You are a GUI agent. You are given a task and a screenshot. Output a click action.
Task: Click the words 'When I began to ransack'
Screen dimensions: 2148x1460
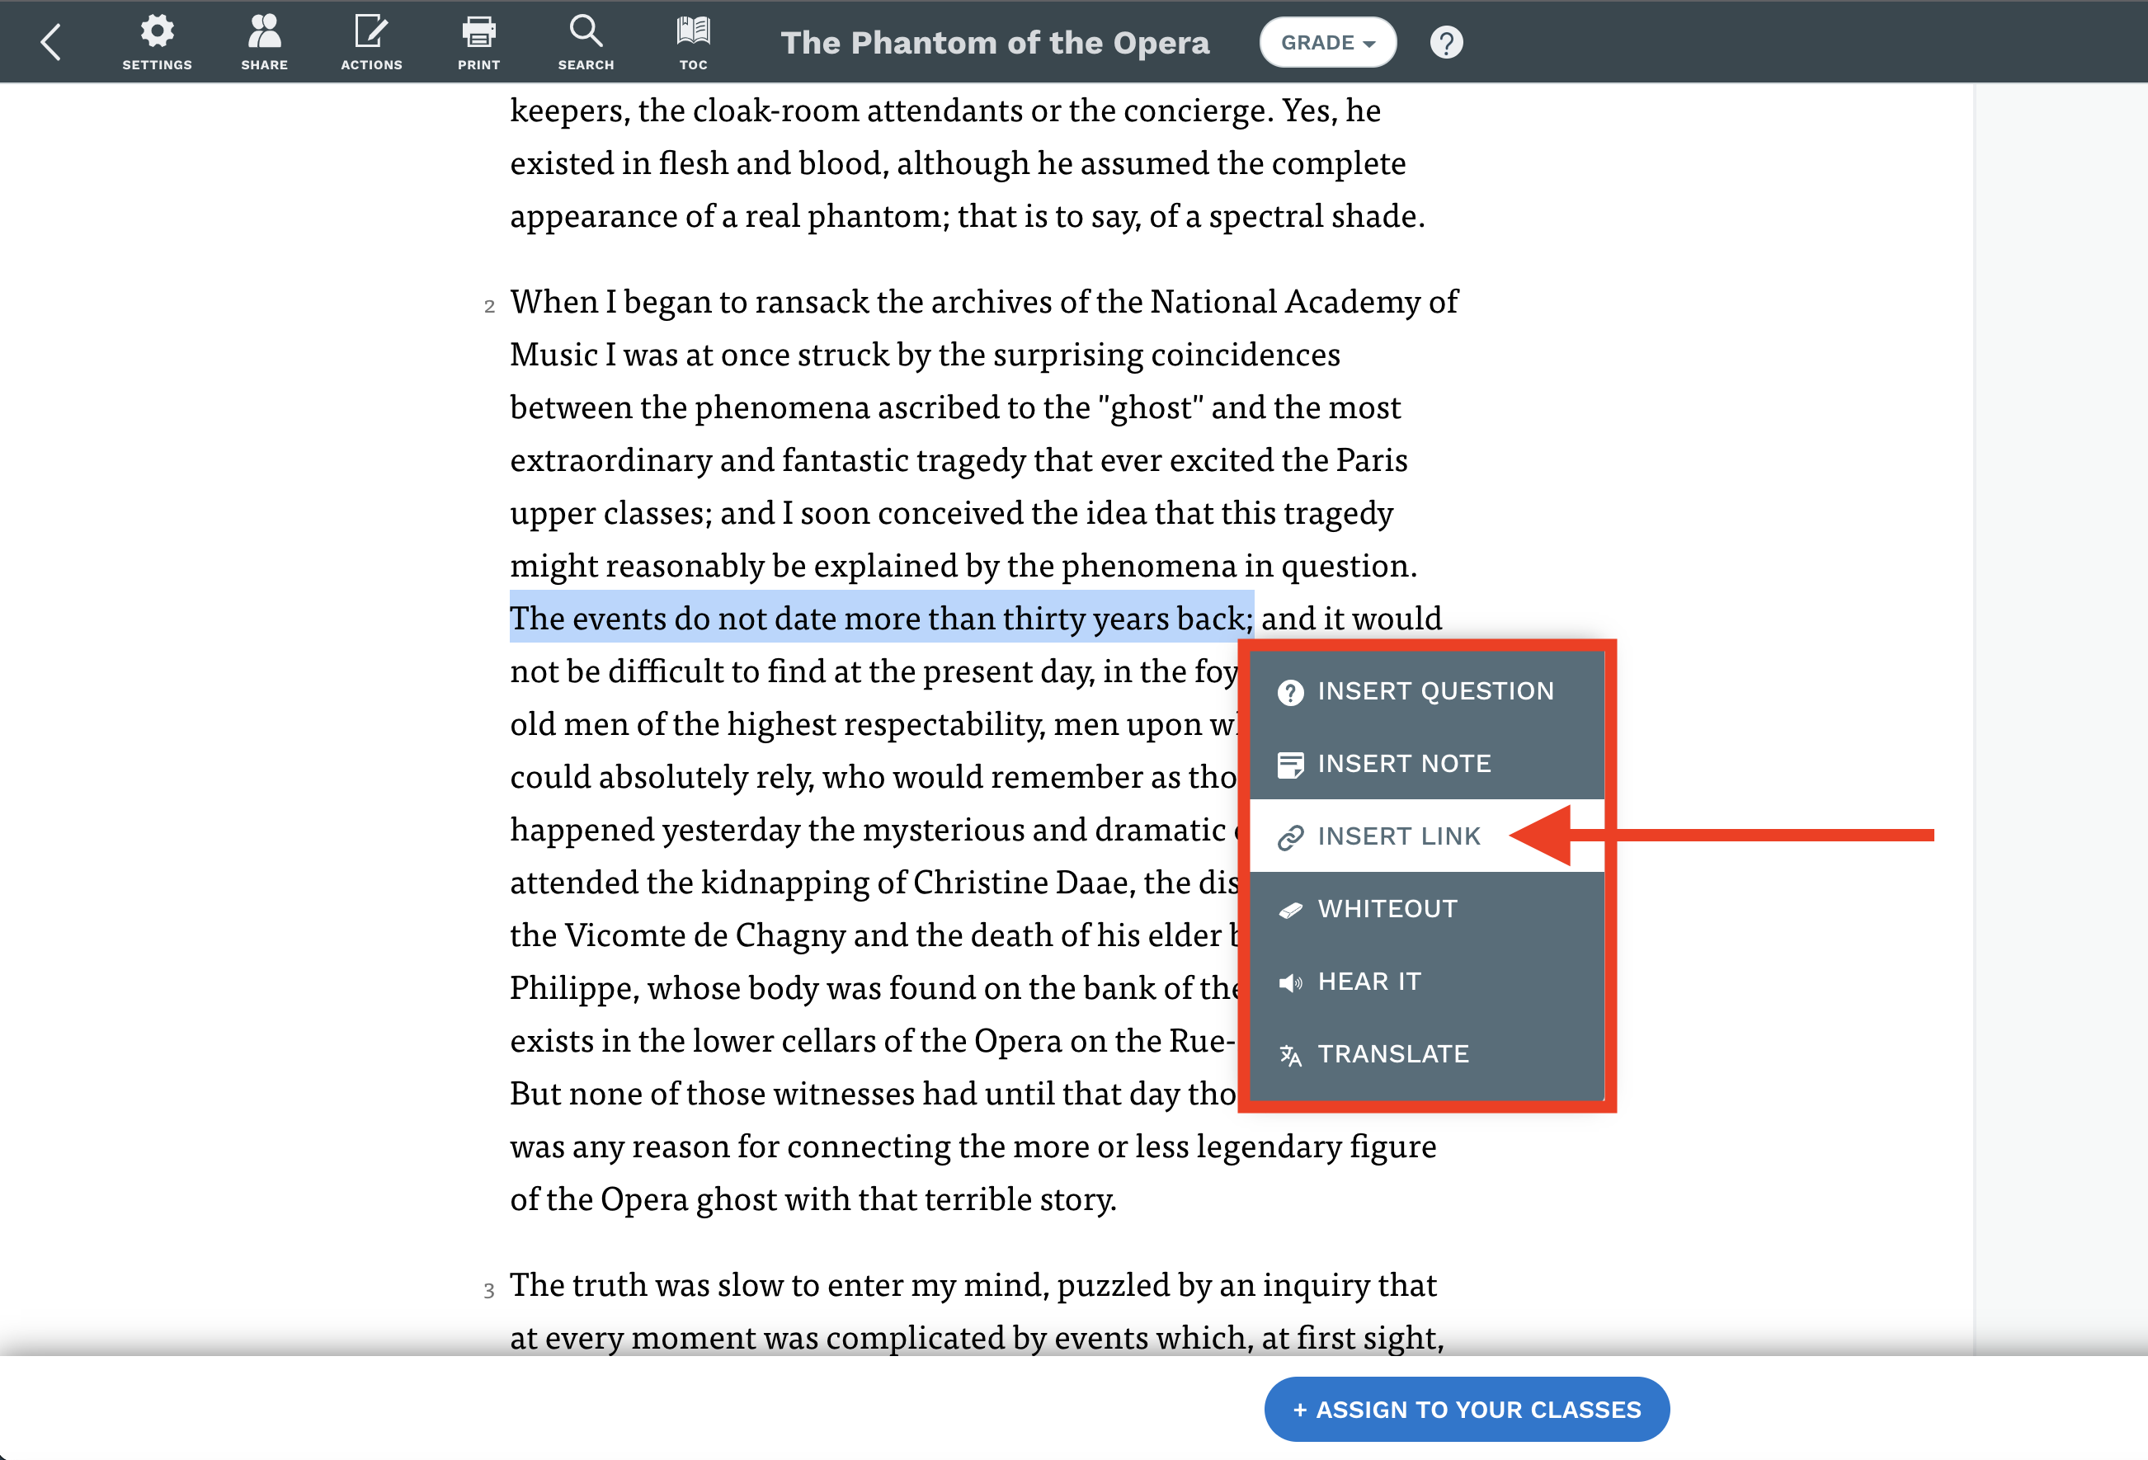point(690,301)
